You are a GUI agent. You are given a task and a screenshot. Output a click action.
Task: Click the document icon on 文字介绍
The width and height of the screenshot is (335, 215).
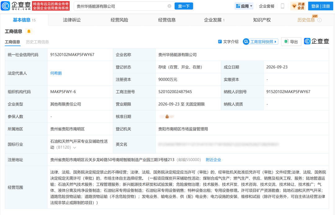click(x=220, y=42)
